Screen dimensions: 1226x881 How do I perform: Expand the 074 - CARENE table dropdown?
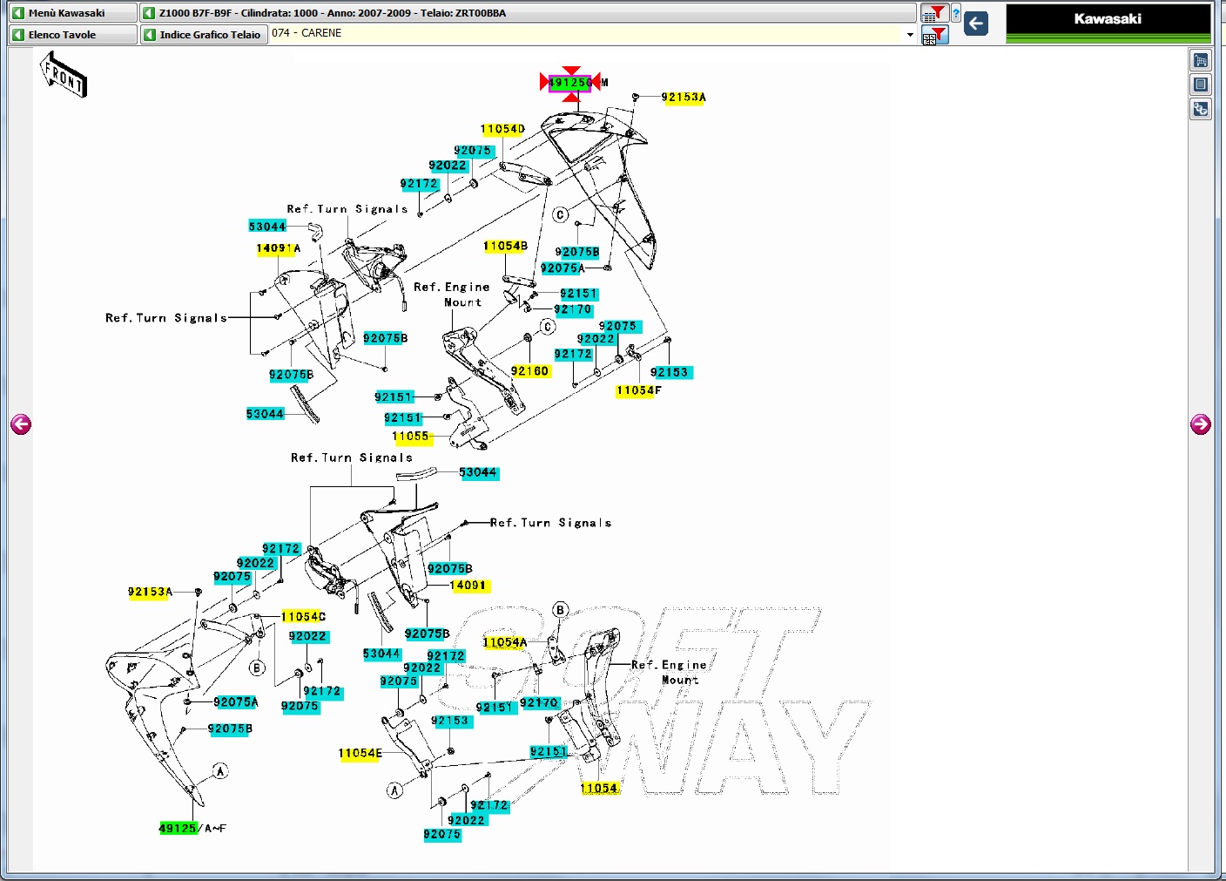(910, 35)
